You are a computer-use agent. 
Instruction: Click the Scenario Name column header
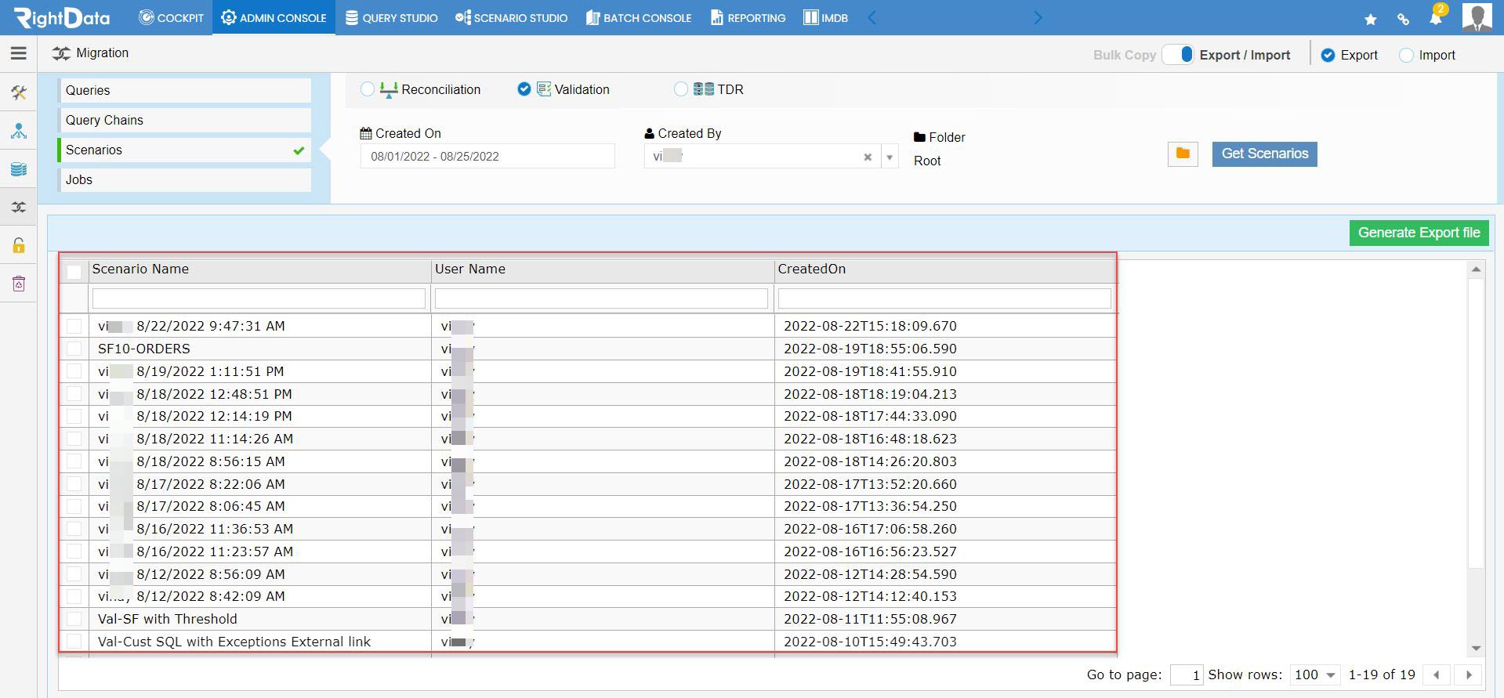click(259, 269)
